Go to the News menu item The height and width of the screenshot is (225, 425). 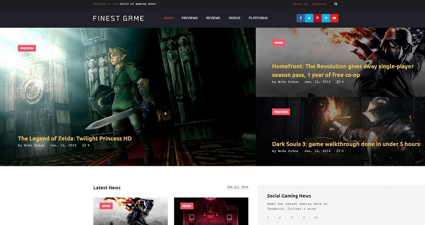[168, 18]
